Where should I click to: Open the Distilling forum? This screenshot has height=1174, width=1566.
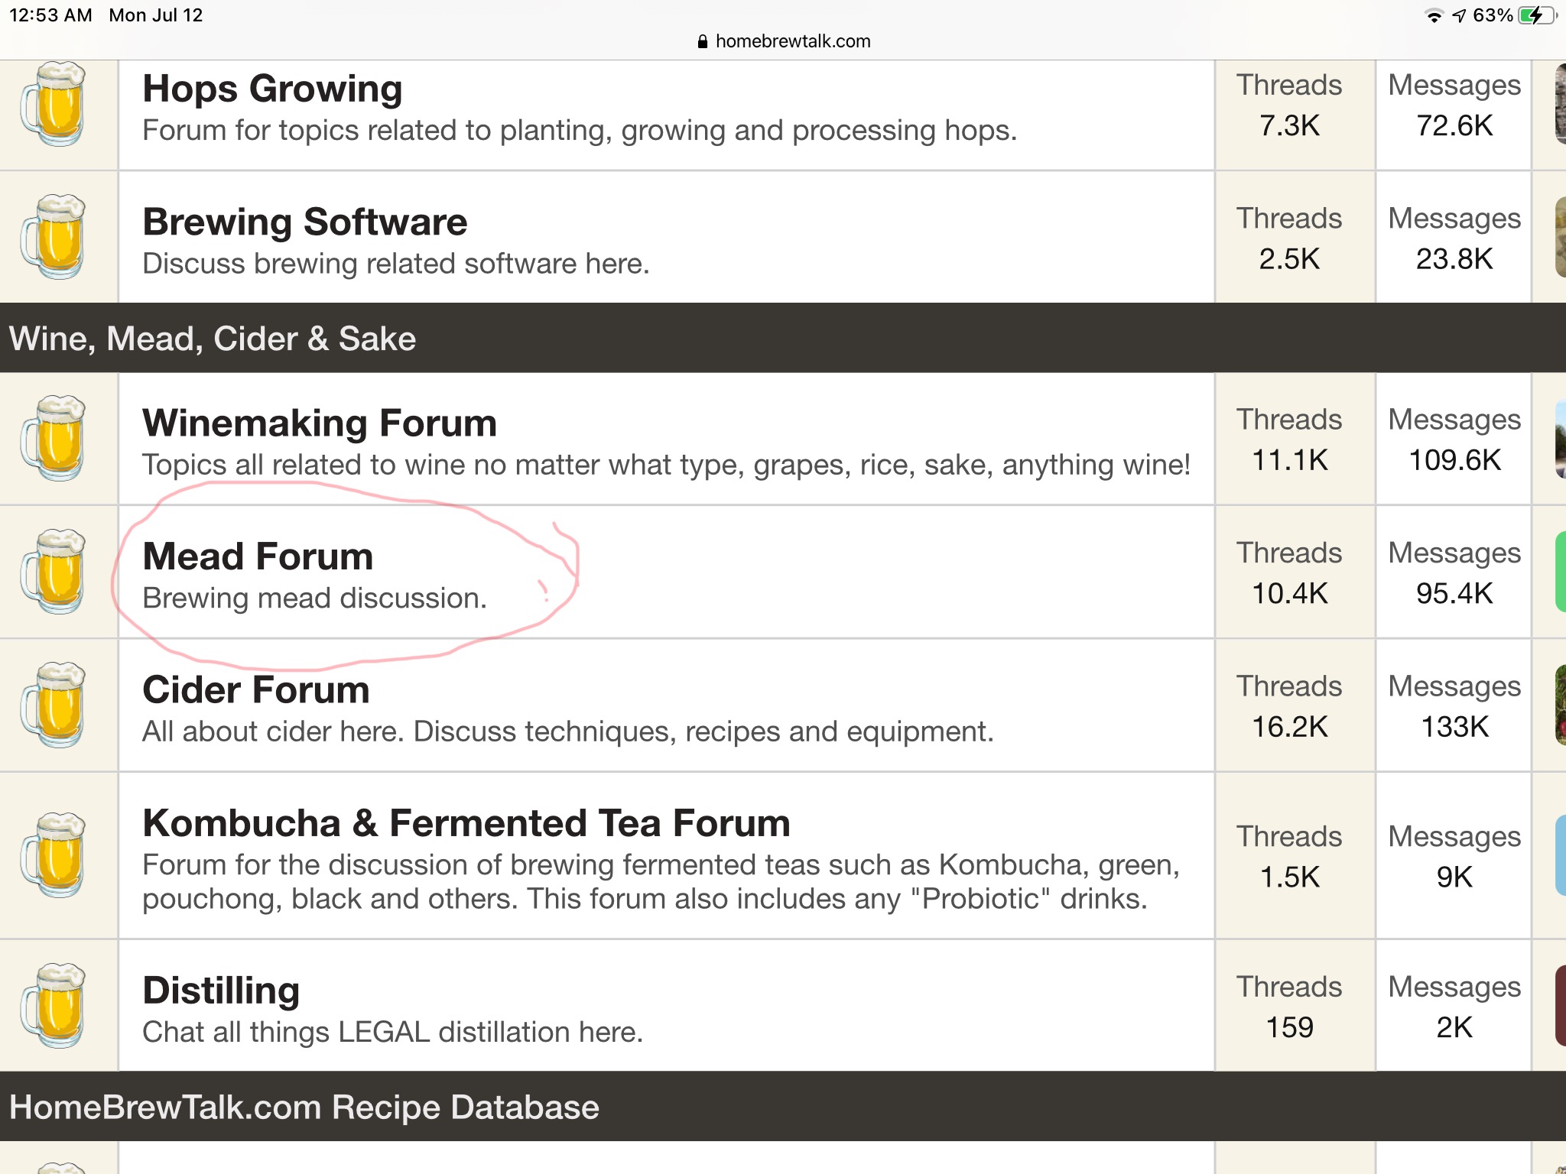pyautogui.click(x=221, y=990)
